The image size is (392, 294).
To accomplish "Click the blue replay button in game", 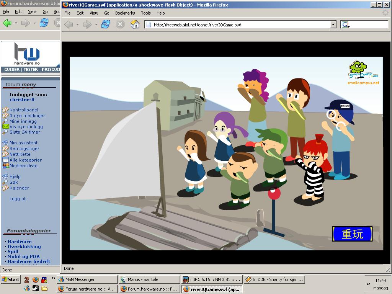I will point(352,234).
